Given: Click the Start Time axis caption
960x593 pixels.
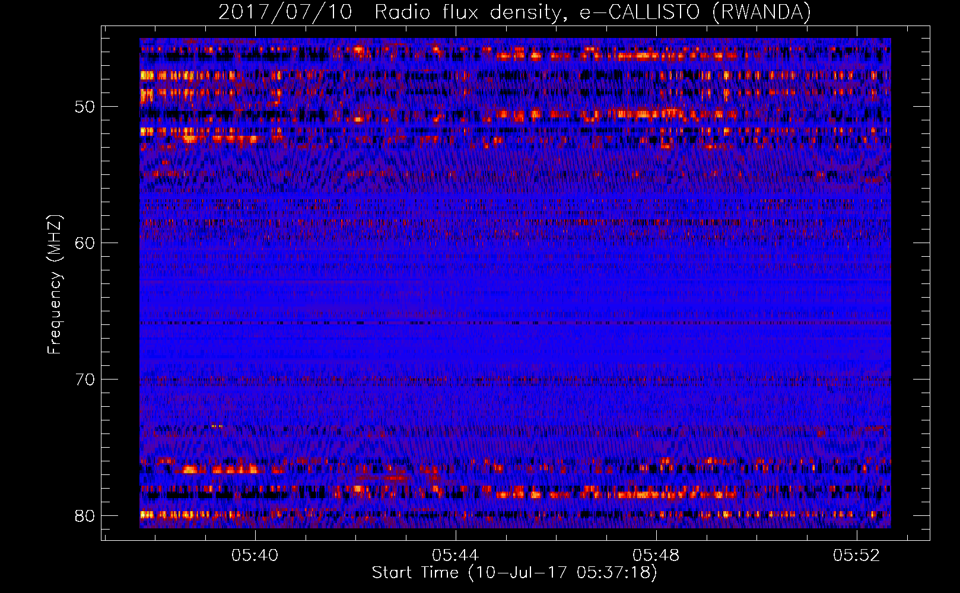Looking at the screenshot, I should pyautogui.click(x=514, y=573).
